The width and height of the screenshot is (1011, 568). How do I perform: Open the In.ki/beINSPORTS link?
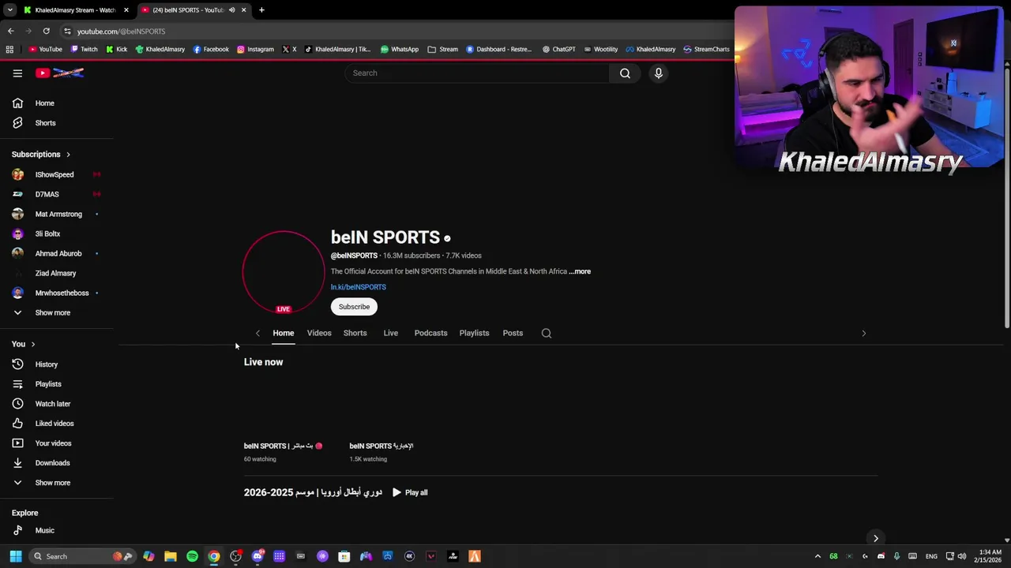coord(358,287)
